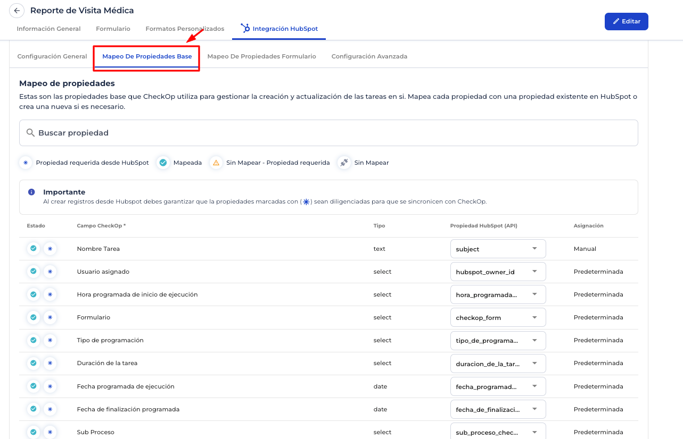Click the mapped checkmark icon for Nombre Tarea
683x439 pixels.
[x=34, y=248]
